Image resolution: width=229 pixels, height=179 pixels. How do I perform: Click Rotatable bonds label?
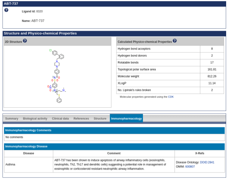[128, 63]
